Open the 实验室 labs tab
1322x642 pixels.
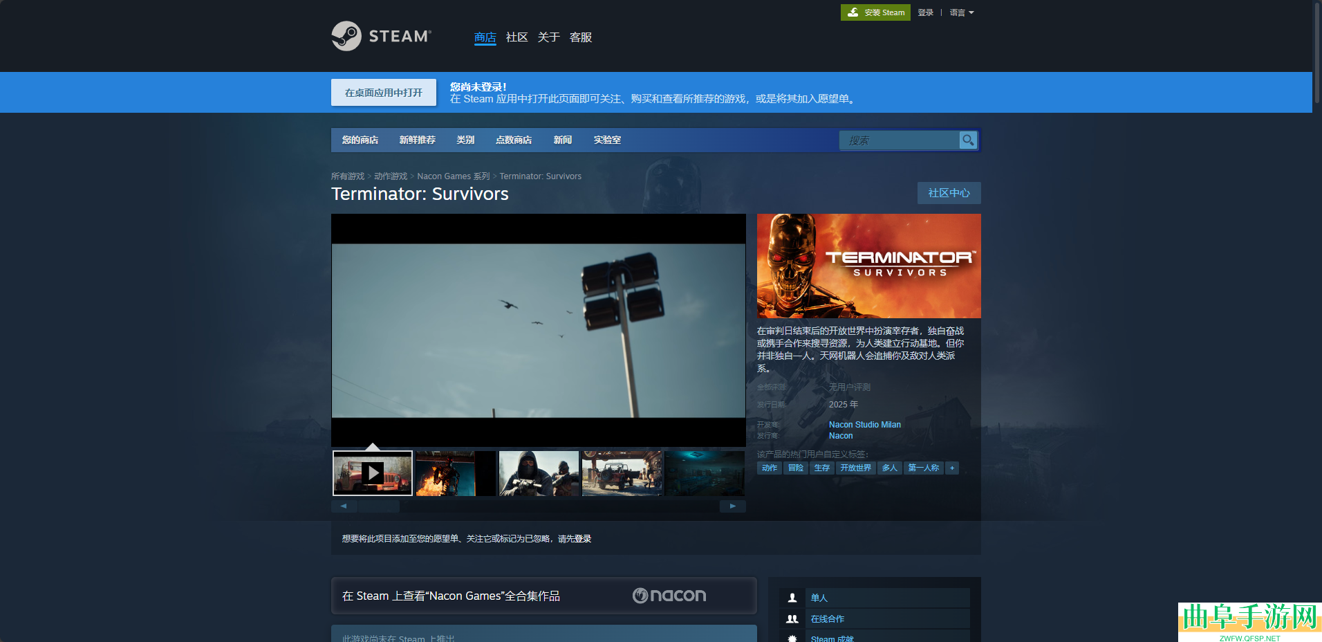click(607, 140)
